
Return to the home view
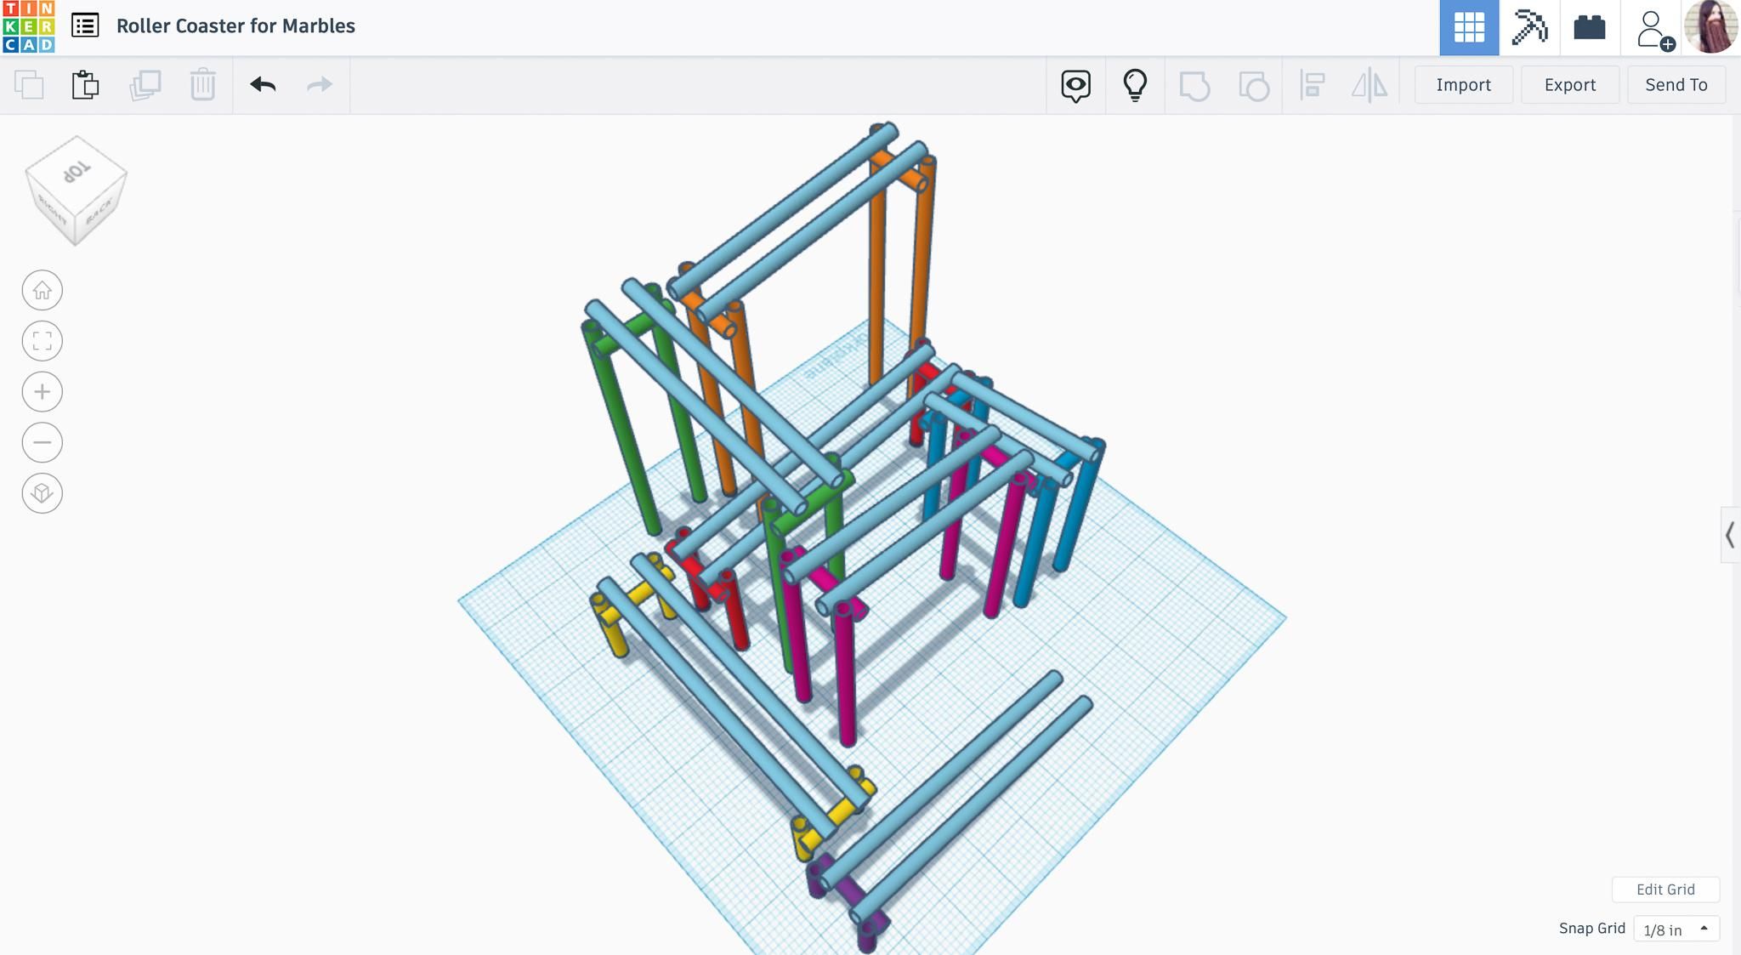(42, 290)
